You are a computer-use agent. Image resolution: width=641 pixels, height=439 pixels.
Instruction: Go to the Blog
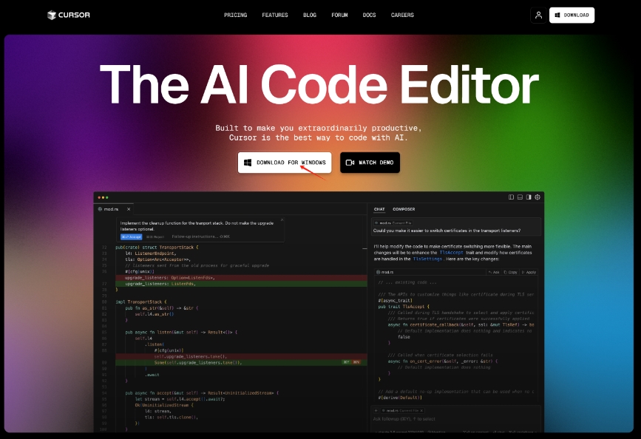pos(310,15)
